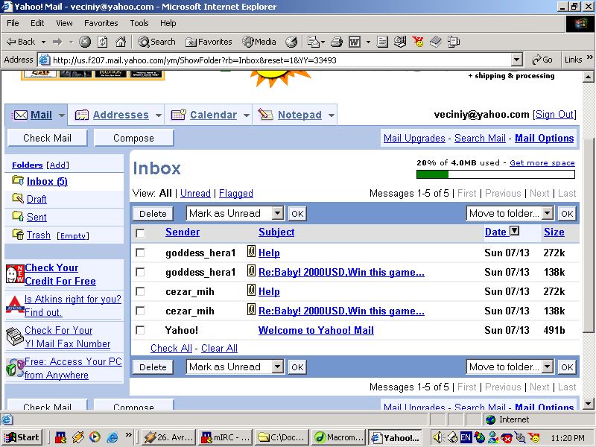The width and height of the screenshot is (596, 447).
Task: Open the Favorites menu in menu bar
Action: [x=101, y=23]
